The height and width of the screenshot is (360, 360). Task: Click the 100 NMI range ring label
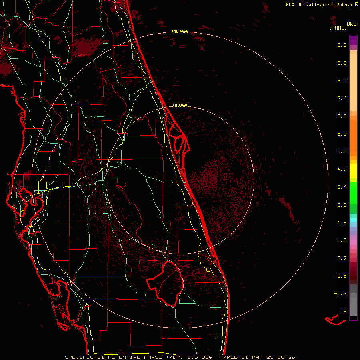180,32
